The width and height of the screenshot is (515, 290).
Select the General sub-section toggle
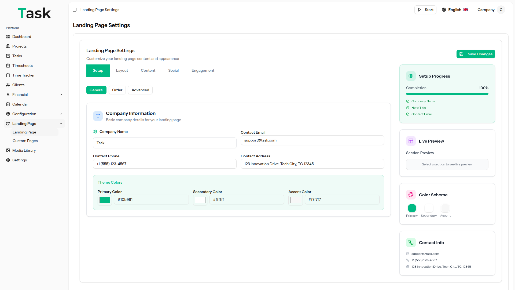coord(96,90)
